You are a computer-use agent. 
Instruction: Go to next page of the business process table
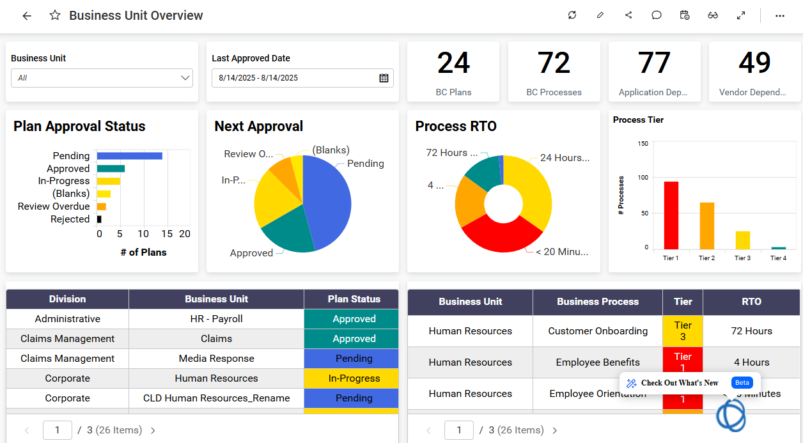tap(555, 431)
